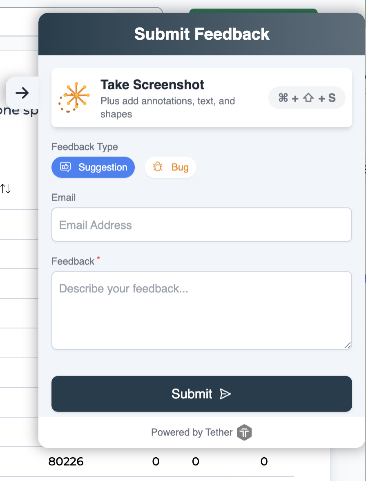The image size is (366, 481).
Task: Click the text field behind the panel's top-left
Action: [18, 21]
